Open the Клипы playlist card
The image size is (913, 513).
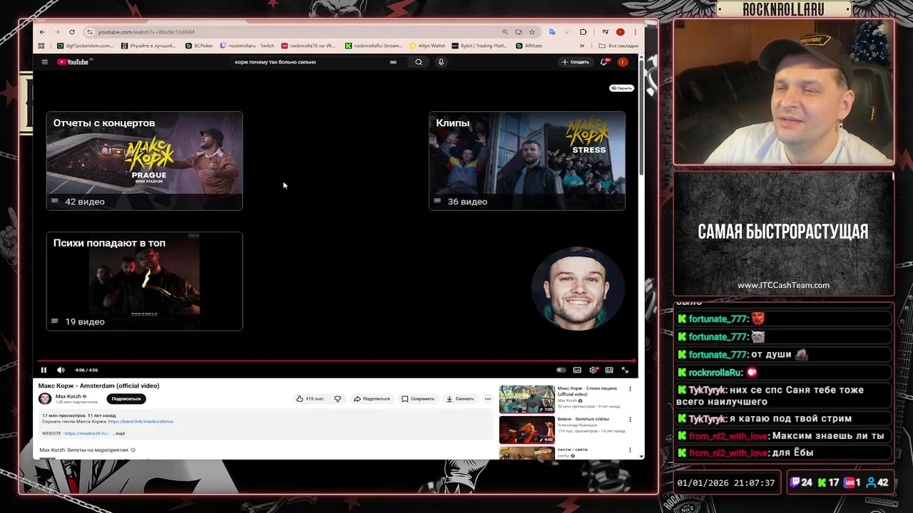click(527, 161)
